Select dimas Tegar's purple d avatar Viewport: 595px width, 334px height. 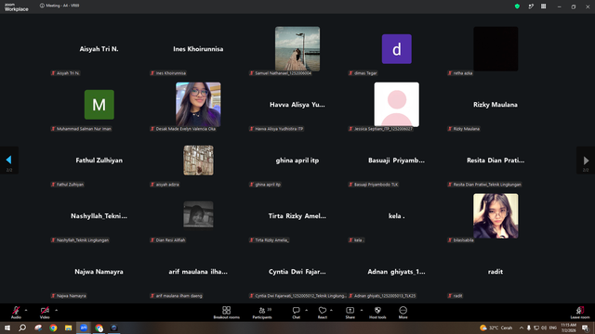(397, 49)
